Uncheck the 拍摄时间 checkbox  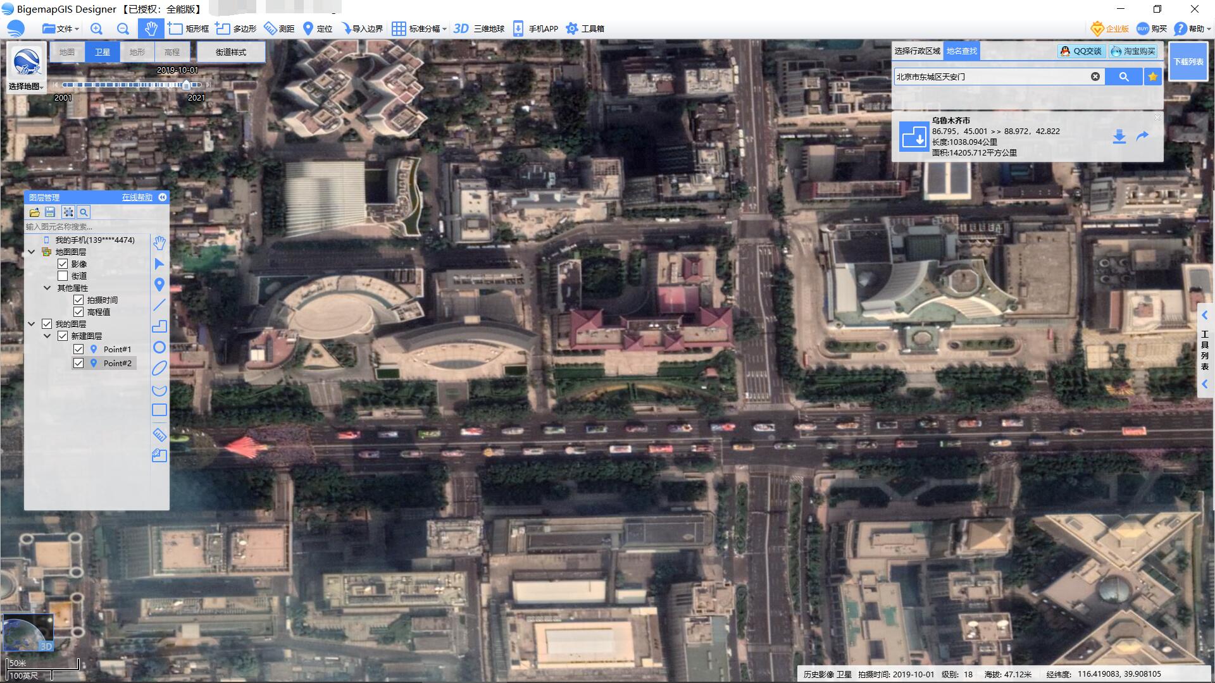click(x=78, y=300)
